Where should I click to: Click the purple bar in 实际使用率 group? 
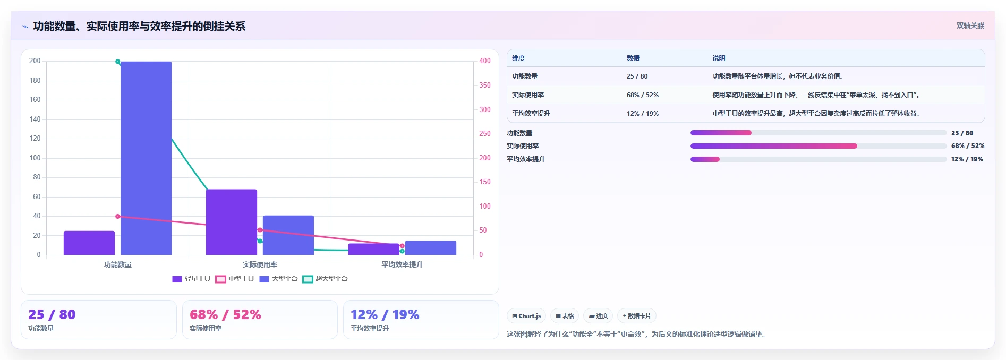[x=232, y=222]
